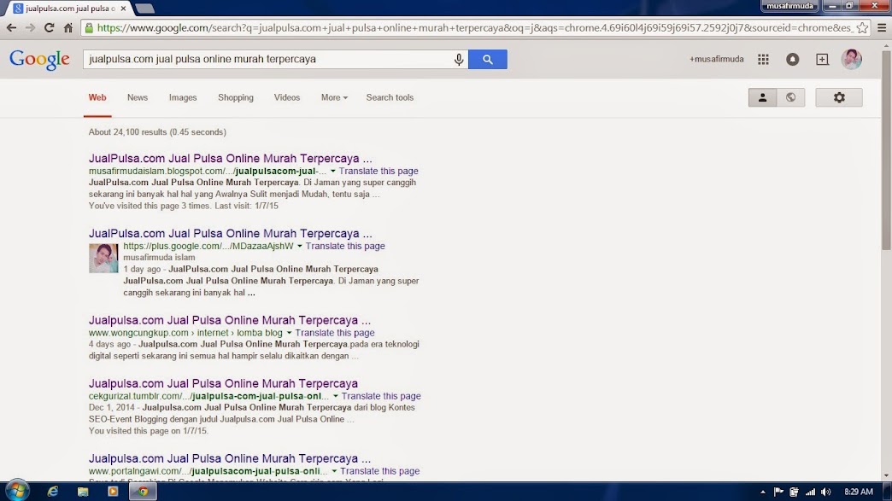The image size is (892, 501).
Task: Open the Google apps grid icon
Action: tap(764, 59)
